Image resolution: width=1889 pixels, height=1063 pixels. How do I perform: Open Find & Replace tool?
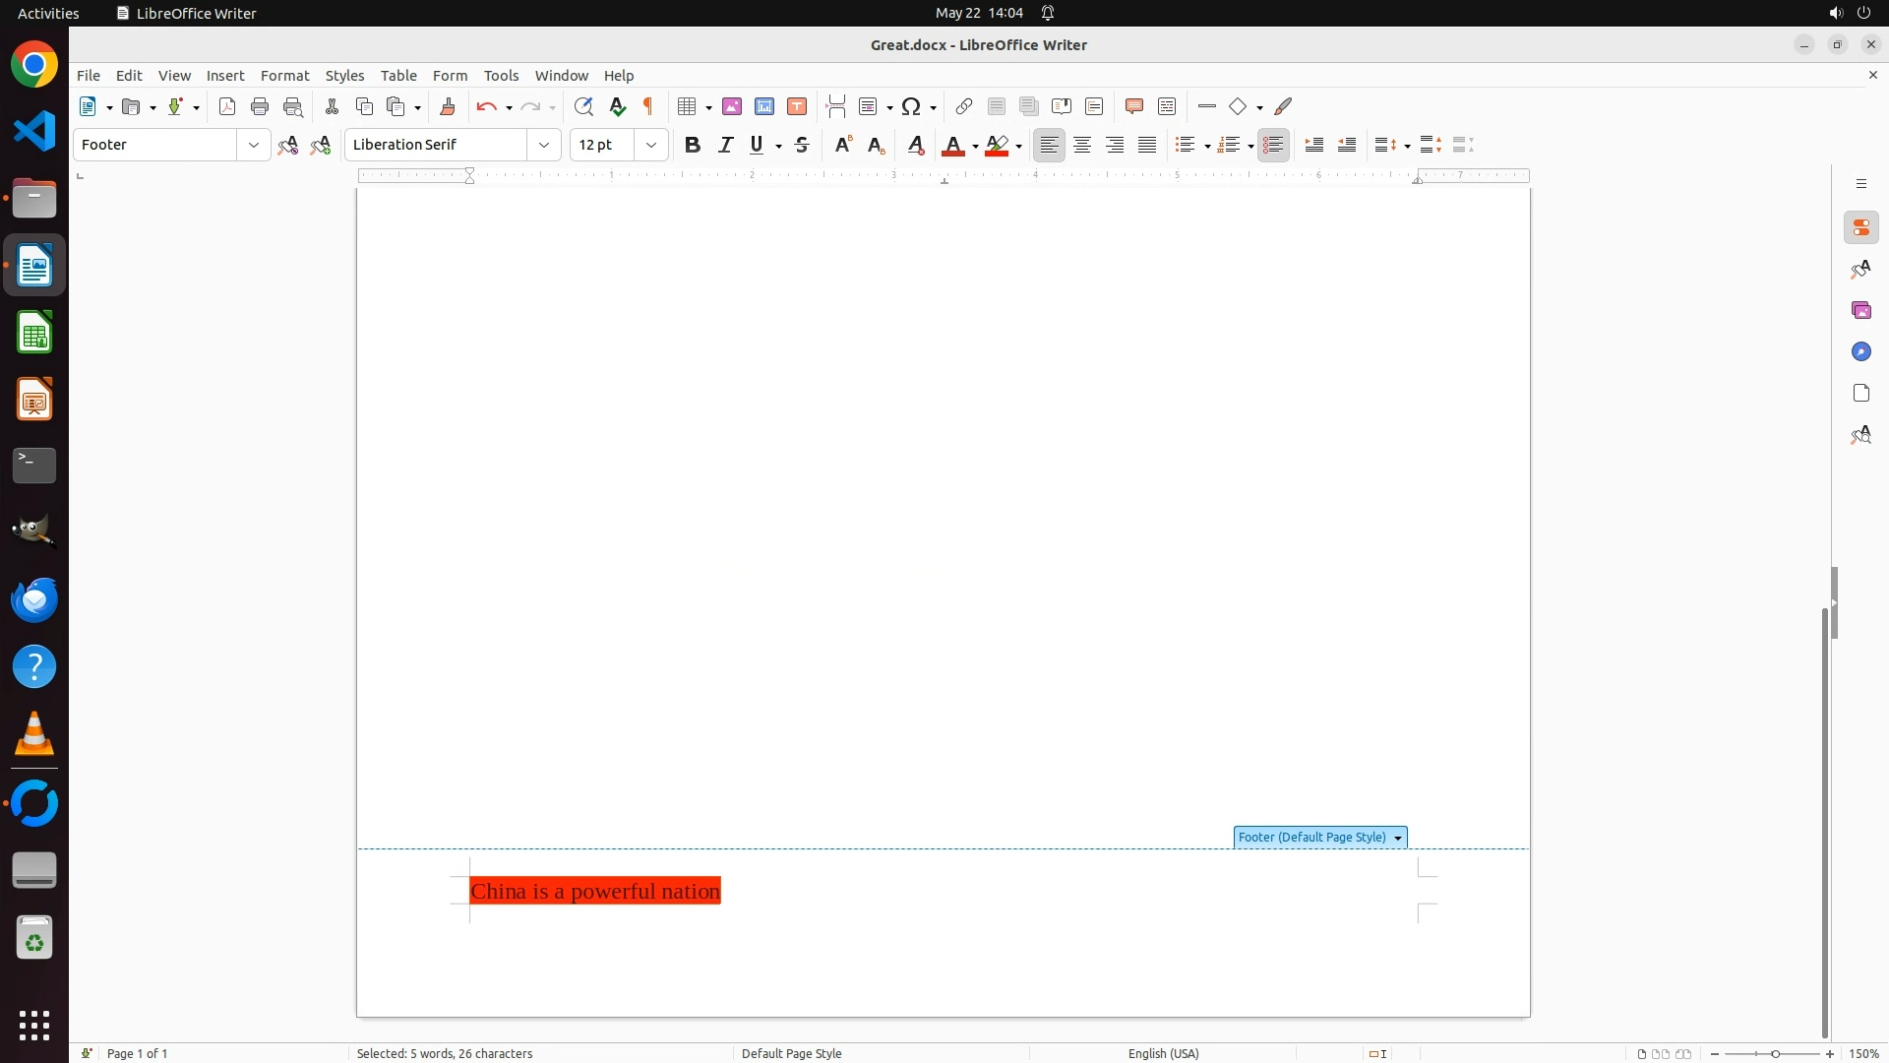click(x=583, y=107)
